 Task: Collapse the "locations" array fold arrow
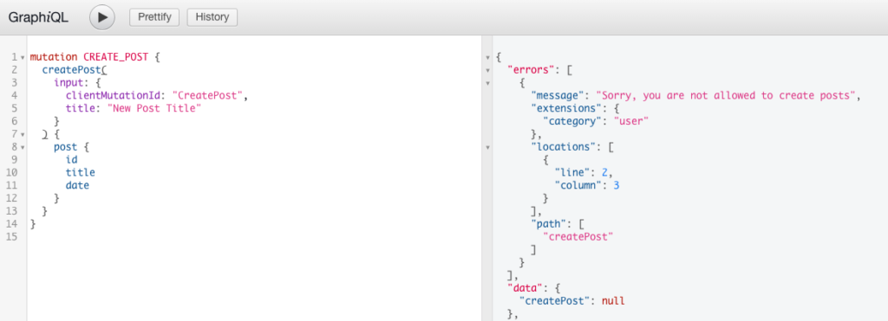tap(487, 147)
